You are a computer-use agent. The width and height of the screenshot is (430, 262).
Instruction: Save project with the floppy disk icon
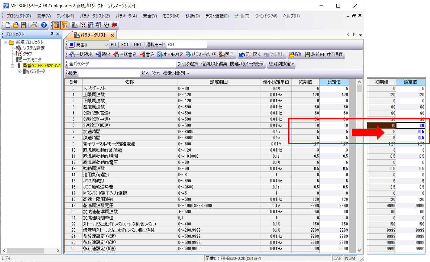click(x=24, y=25)
